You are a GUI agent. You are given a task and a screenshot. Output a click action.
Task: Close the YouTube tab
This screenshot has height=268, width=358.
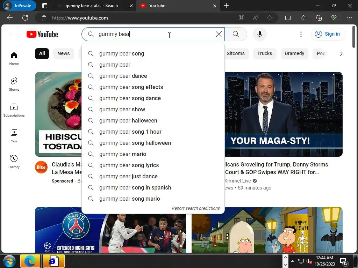point(215,6)
